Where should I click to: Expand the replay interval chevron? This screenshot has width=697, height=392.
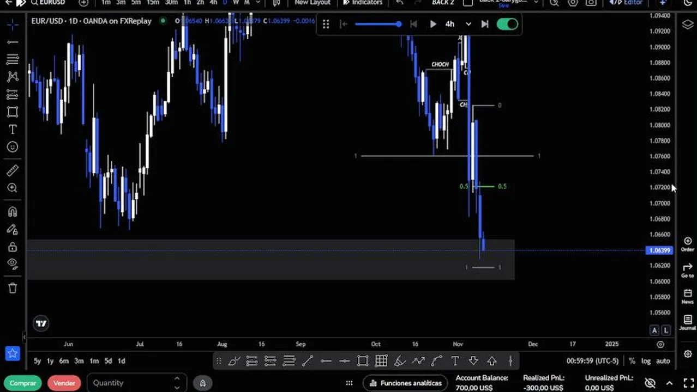click(468, 24)
